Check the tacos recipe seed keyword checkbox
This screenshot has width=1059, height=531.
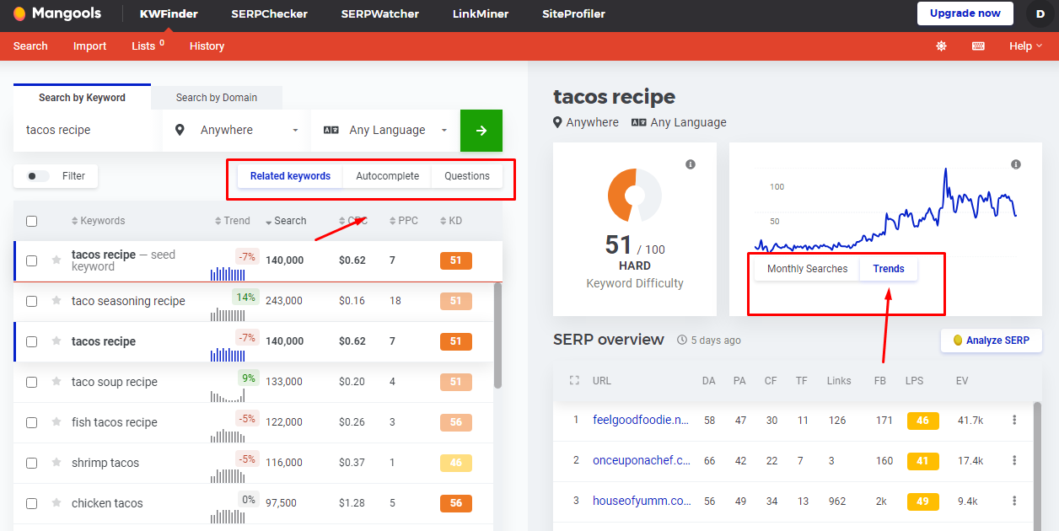31,261
